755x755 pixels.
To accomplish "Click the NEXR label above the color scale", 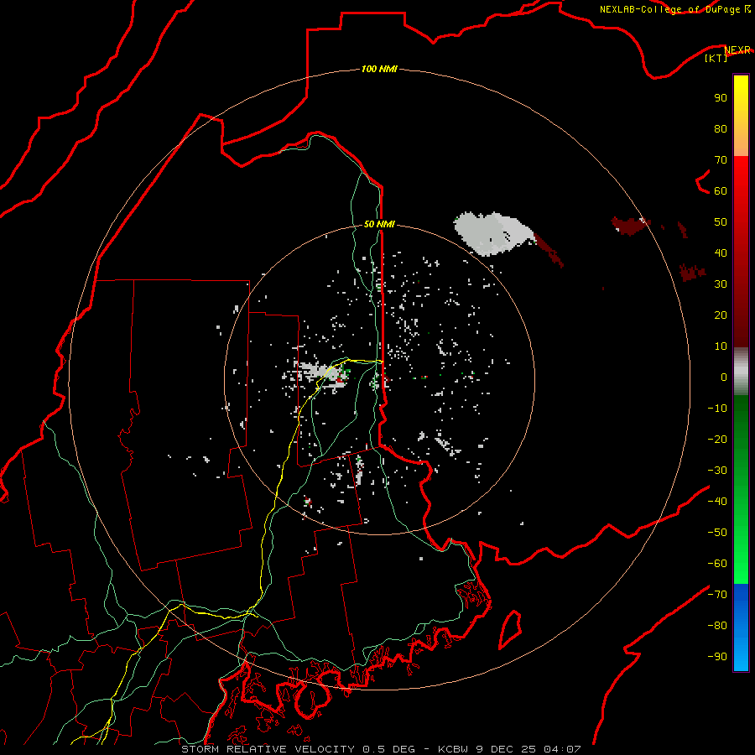I will [737, 50].
